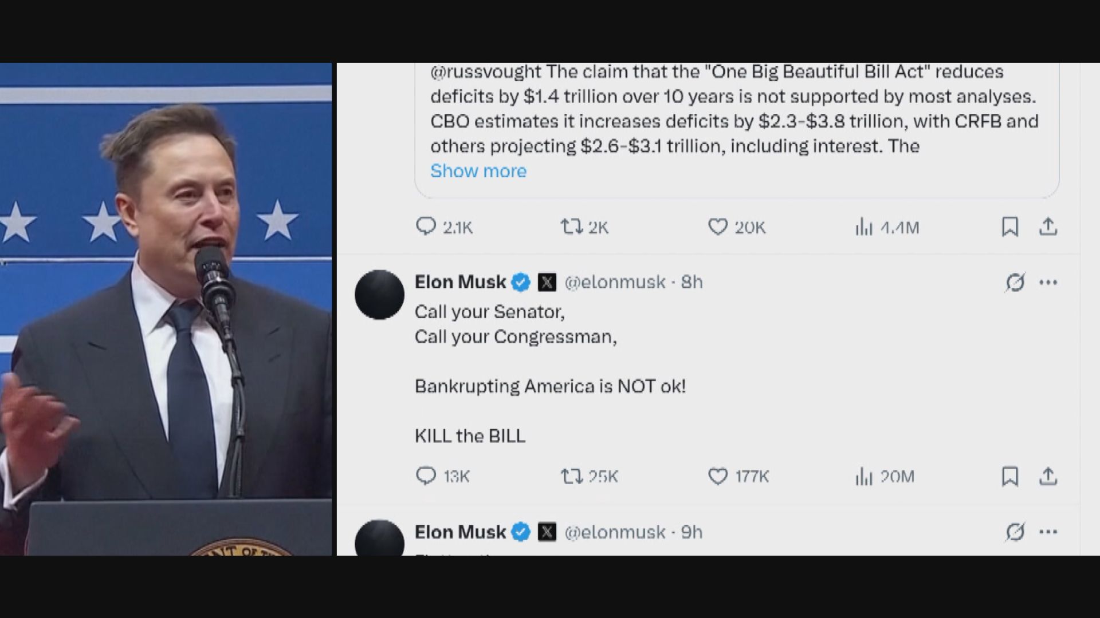Reply to the post with 2.1K comments
This screenshot has height=618, width=1100.
point(426,227)
